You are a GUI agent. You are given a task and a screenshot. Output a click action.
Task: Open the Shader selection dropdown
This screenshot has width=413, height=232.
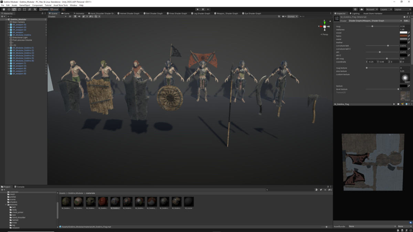point(375,21)
